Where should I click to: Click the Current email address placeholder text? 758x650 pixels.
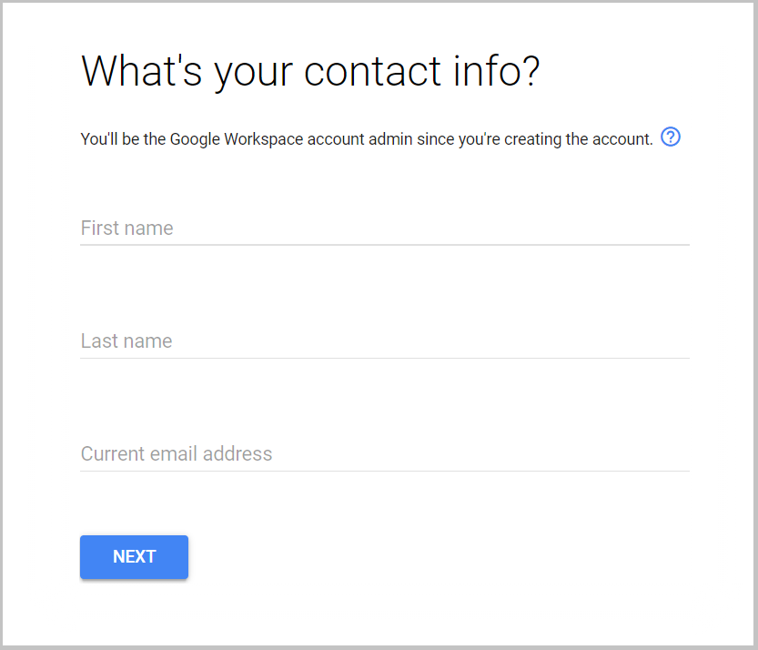pos(177,454)
